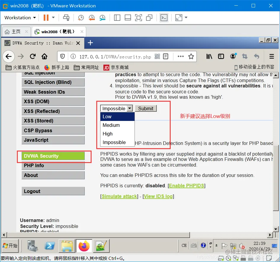Open the VMware console view button

(x=164, y=17)
